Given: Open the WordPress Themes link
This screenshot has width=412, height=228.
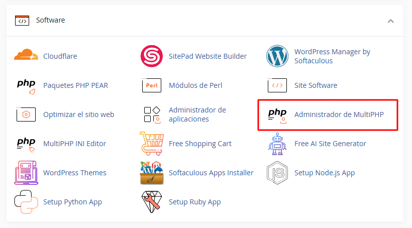Looking at the screenshot, I should 75,173.
